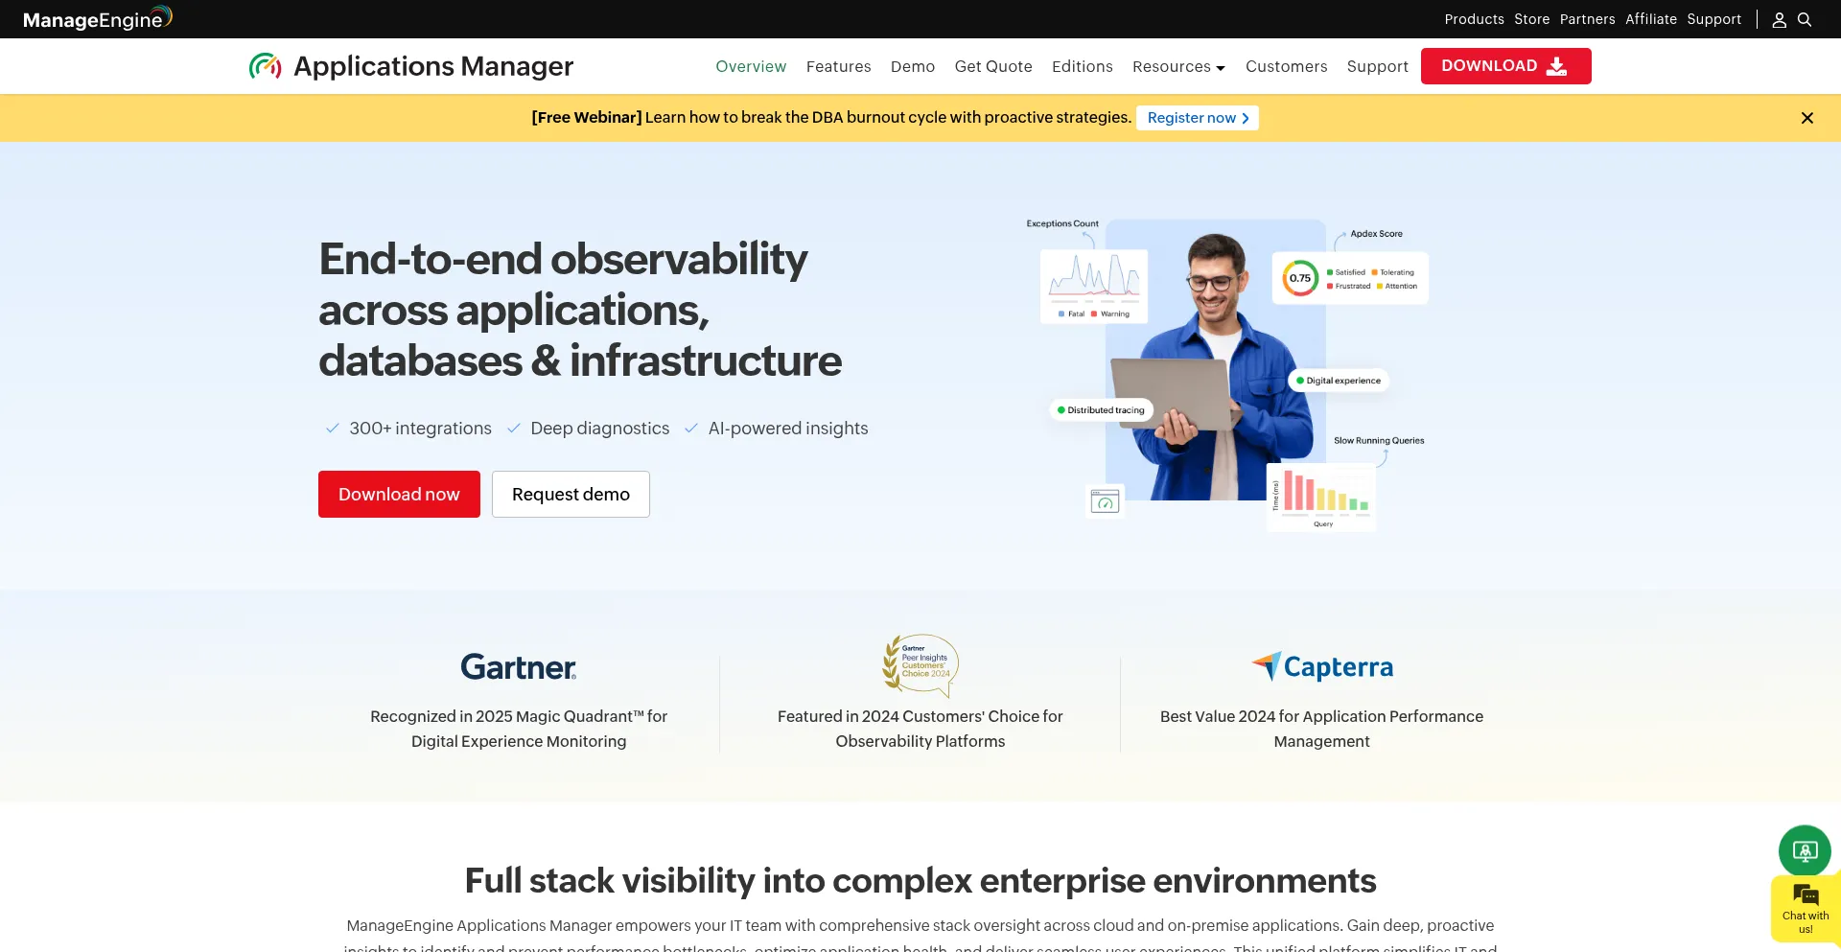Click the ManageEngine logo
Image resolution: width=1841 pixels, height=952 pixels.
click(97, 18)
